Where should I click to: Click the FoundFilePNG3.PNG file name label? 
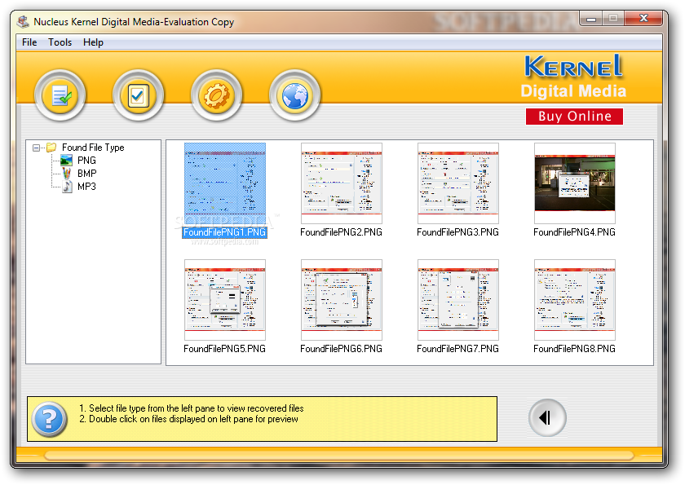click(x=457, y=232)
